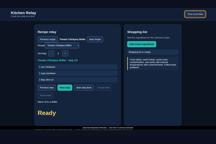Click the bold Tomato Chickpea Skillet name between recipe buttons
Image resolution: width=216 pixels, height=144 pixels.
tap(72, 39)
